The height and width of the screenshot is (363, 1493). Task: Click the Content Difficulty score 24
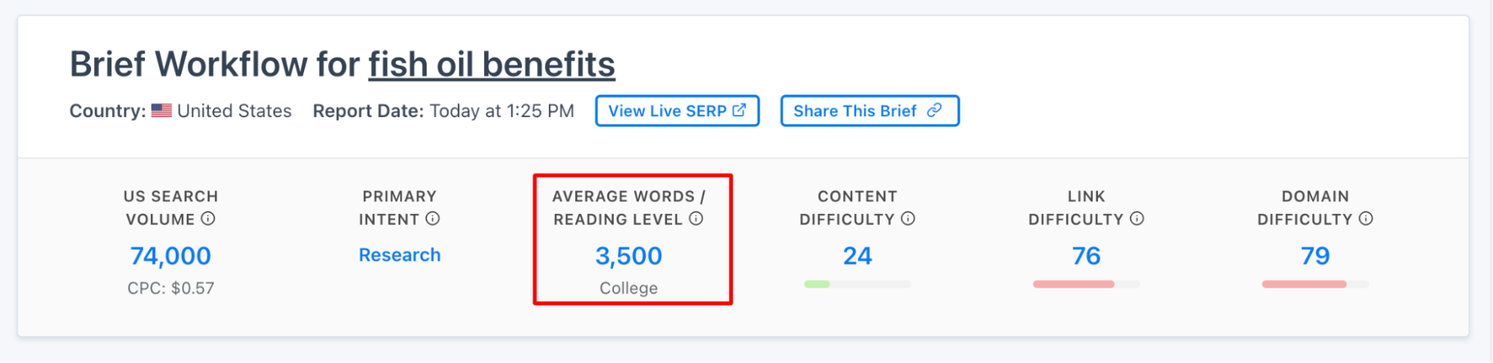coord(857,256)
